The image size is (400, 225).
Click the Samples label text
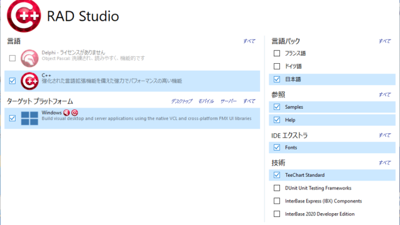click(294, 107)
